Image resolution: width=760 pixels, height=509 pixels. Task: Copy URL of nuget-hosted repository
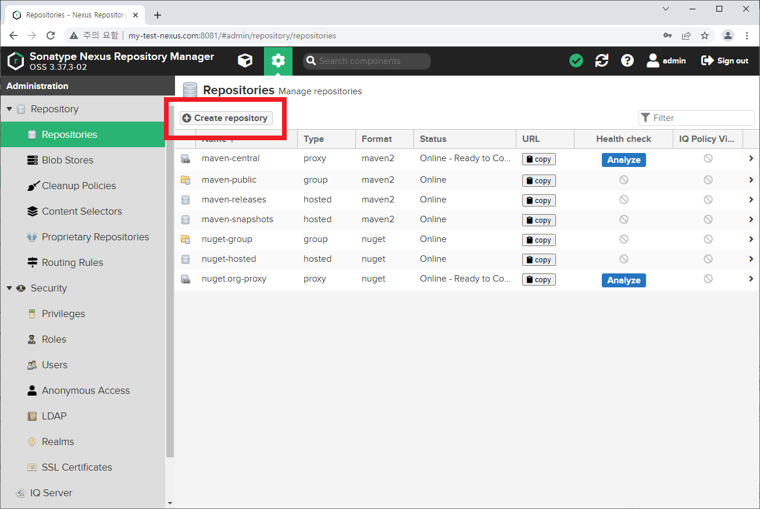point(538,260)
